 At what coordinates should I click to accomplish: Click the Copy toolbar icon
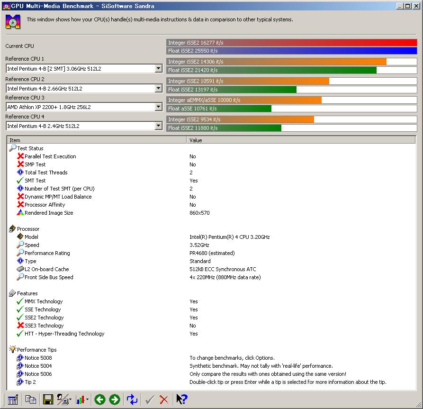point(30,400)
